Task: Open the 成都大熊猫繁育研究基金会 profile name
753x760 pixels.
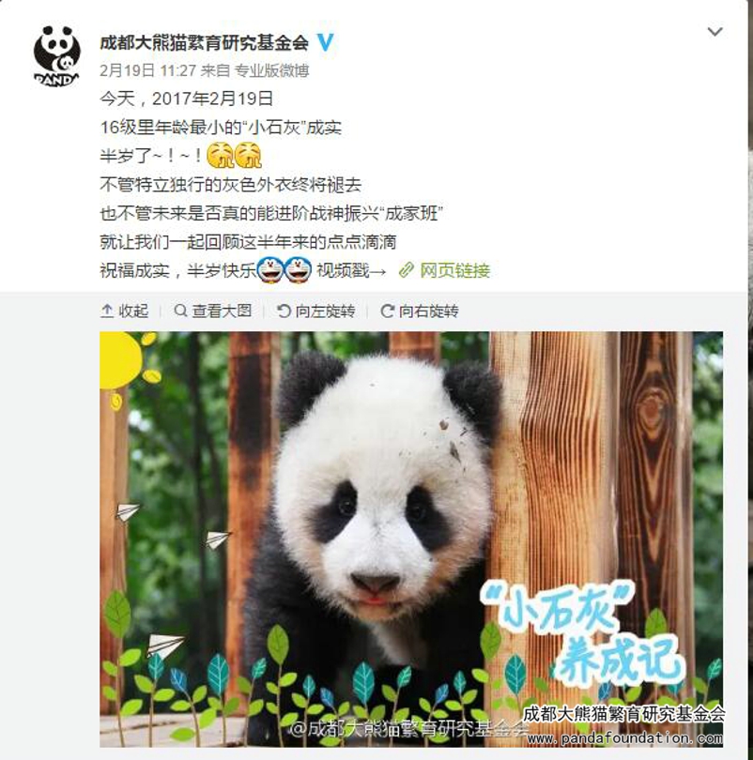Action: pos(204,42)
